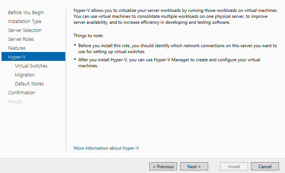Click the bullet about identifying network connections
Viewport: 285px width, 173px height.
click(178, 49)
